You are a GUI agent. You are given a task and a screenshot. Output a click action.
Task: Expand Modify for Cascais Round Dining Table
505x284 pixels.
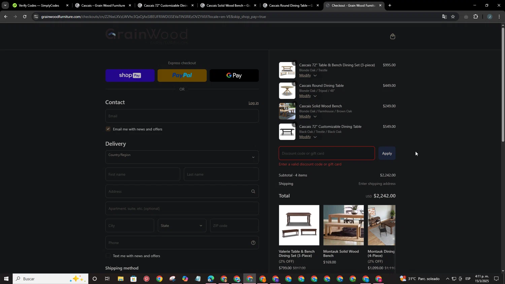[308, 96]
